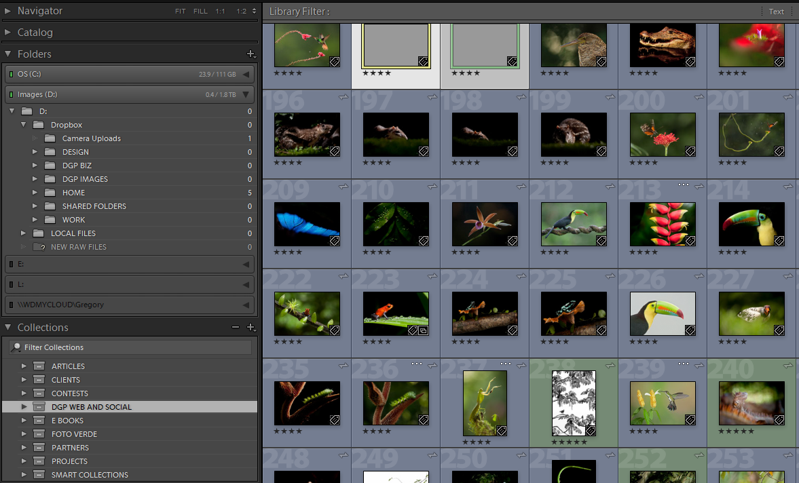Viewport: 799px width, 483px height.
Task: Click the Filter Collections search field
Action: pos(130,347)
